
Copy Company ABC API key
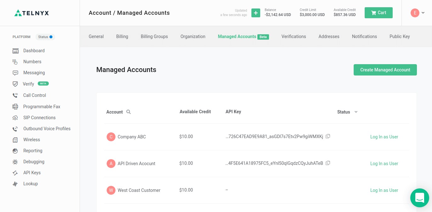pos(328,136)
